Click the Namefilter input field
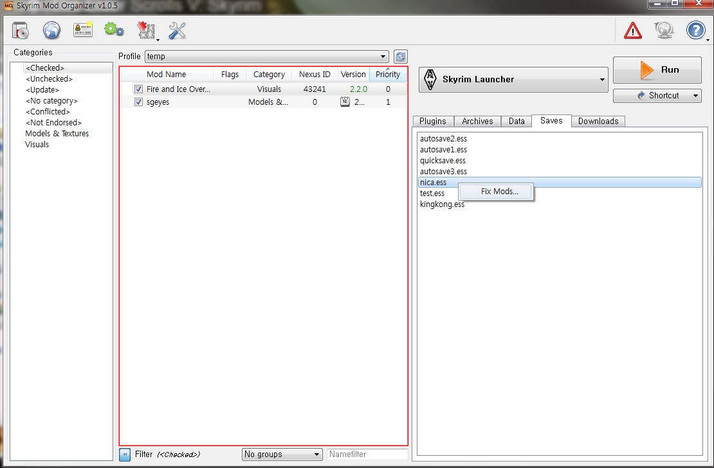Screen dimensions: 714x468 tap(367, 455)
